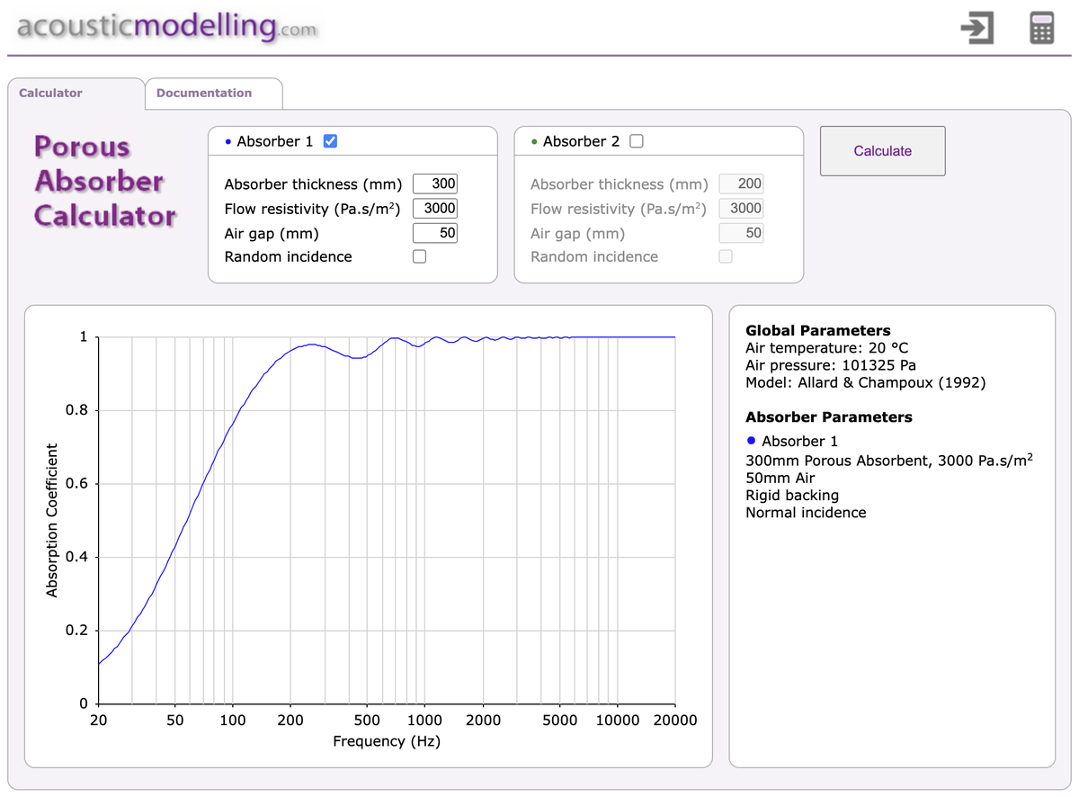Click Absorber 1 flow resistivity field
This screenshot has height=797, width=1079.
click(x=435, y=208)
